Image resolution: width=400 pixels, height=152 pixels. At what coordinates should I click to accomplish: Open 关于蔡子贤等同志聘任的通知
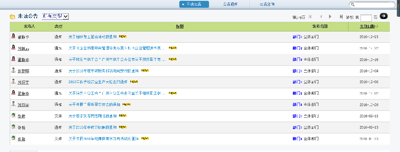pos(93,116)
